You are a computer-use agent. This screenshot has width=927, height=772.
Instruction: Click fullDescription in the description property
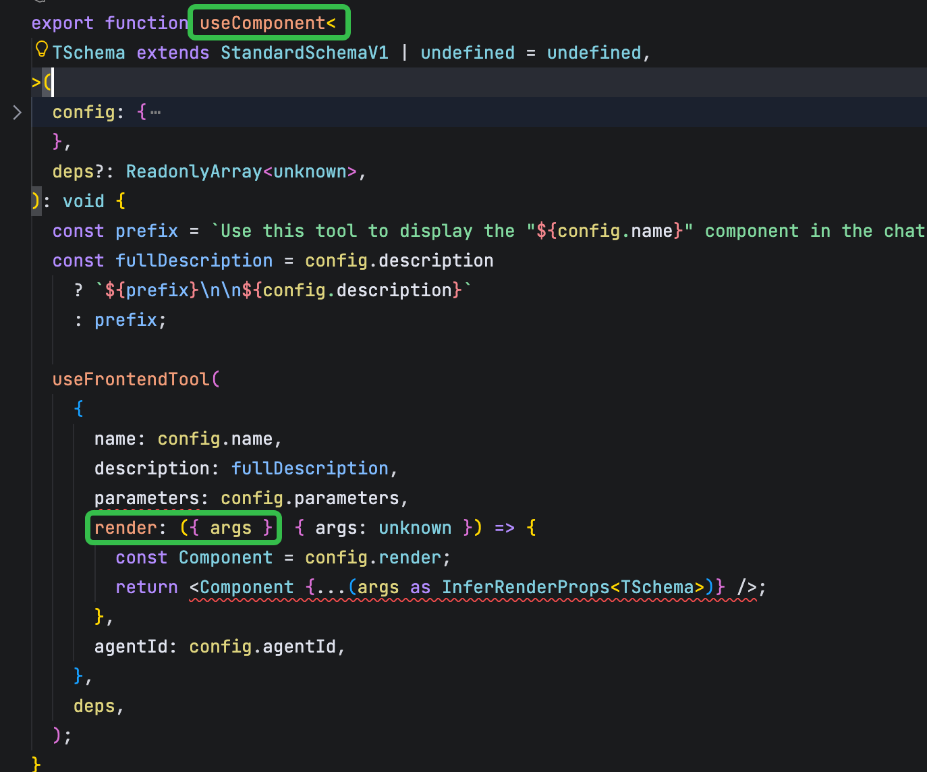coord(310,468)
